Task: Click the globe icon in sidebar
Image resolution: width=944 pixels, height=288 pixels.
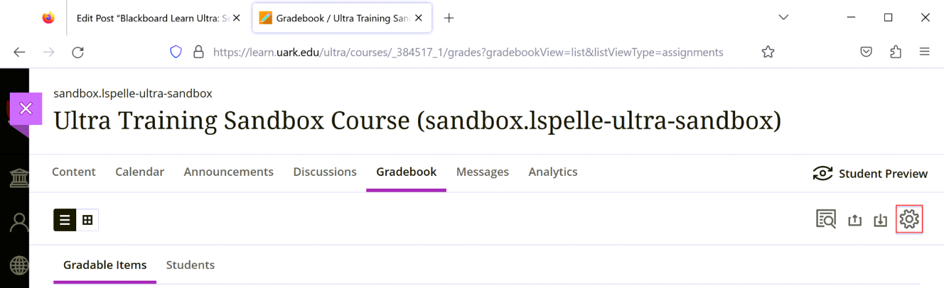Action: (18, 266)
